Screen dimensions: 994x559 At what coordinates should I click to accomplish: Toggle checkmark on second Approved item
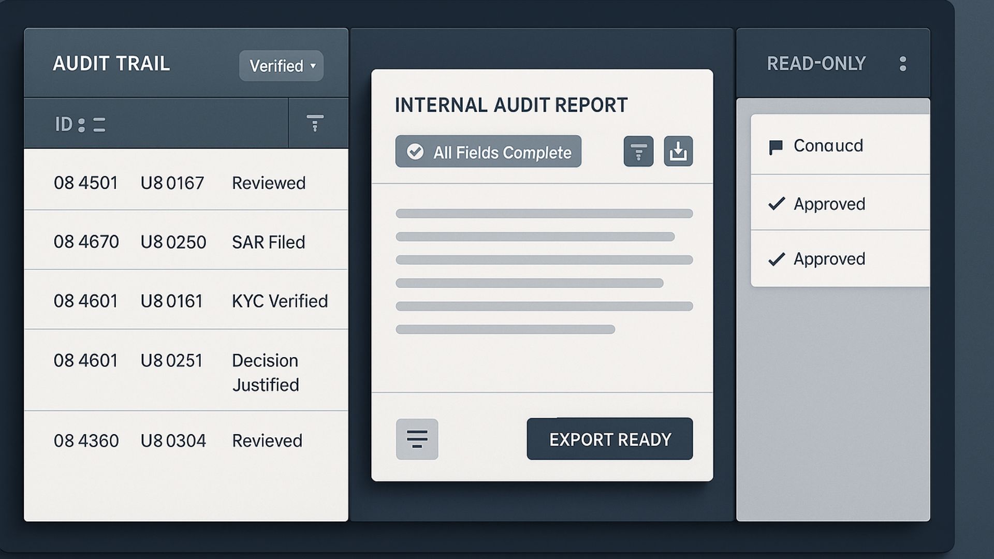coord(777,259)
